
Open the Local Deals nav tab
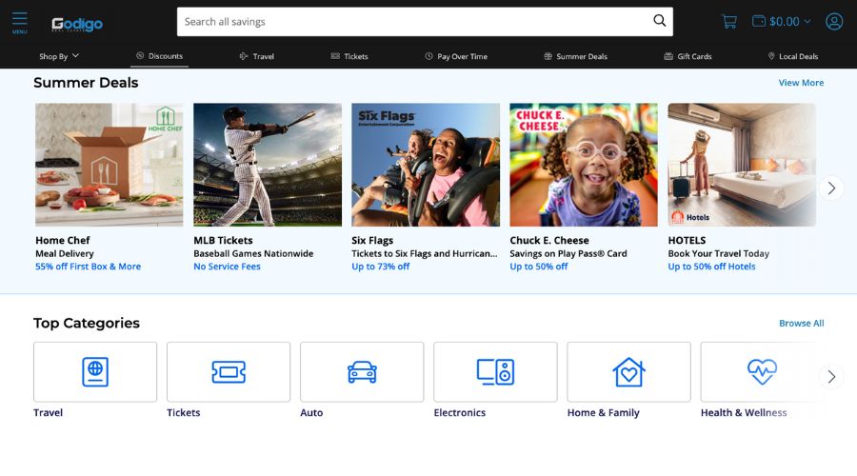tap(793, 56)
